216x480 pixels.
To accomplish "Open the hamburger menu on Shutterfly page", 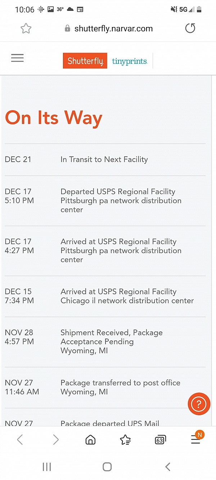I will coord(17,58).
